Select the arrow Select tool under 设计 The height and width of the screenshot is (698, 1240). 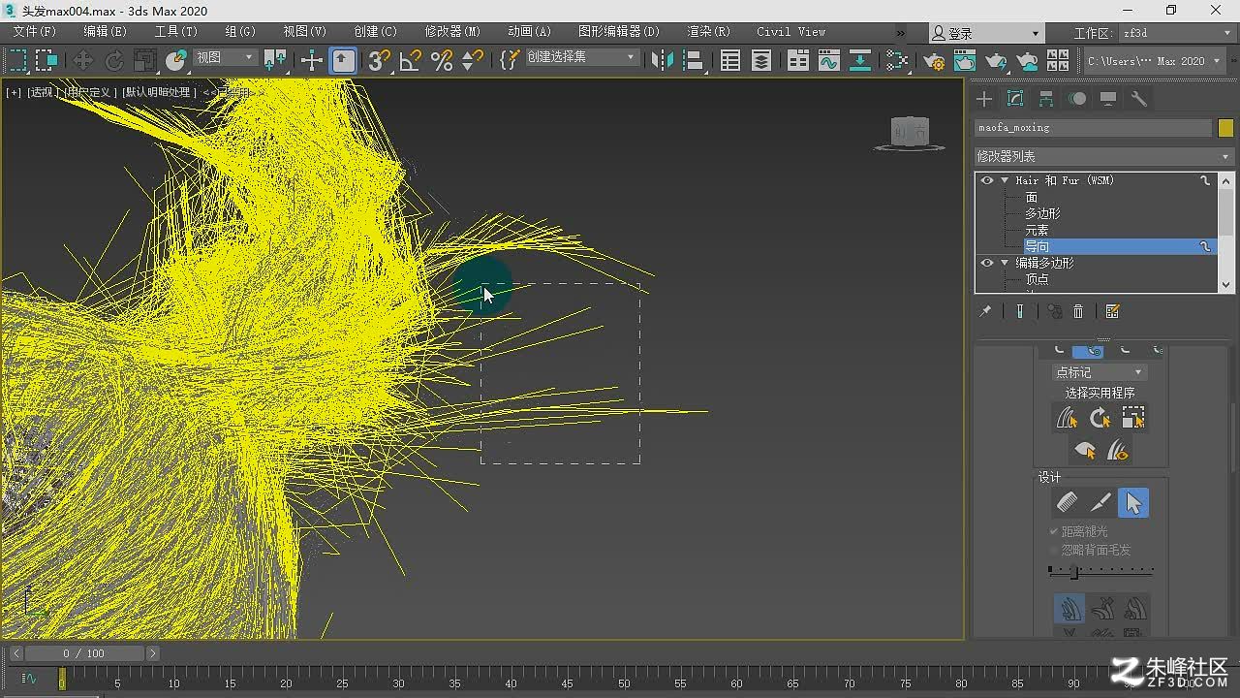(x=1133, y=502)
